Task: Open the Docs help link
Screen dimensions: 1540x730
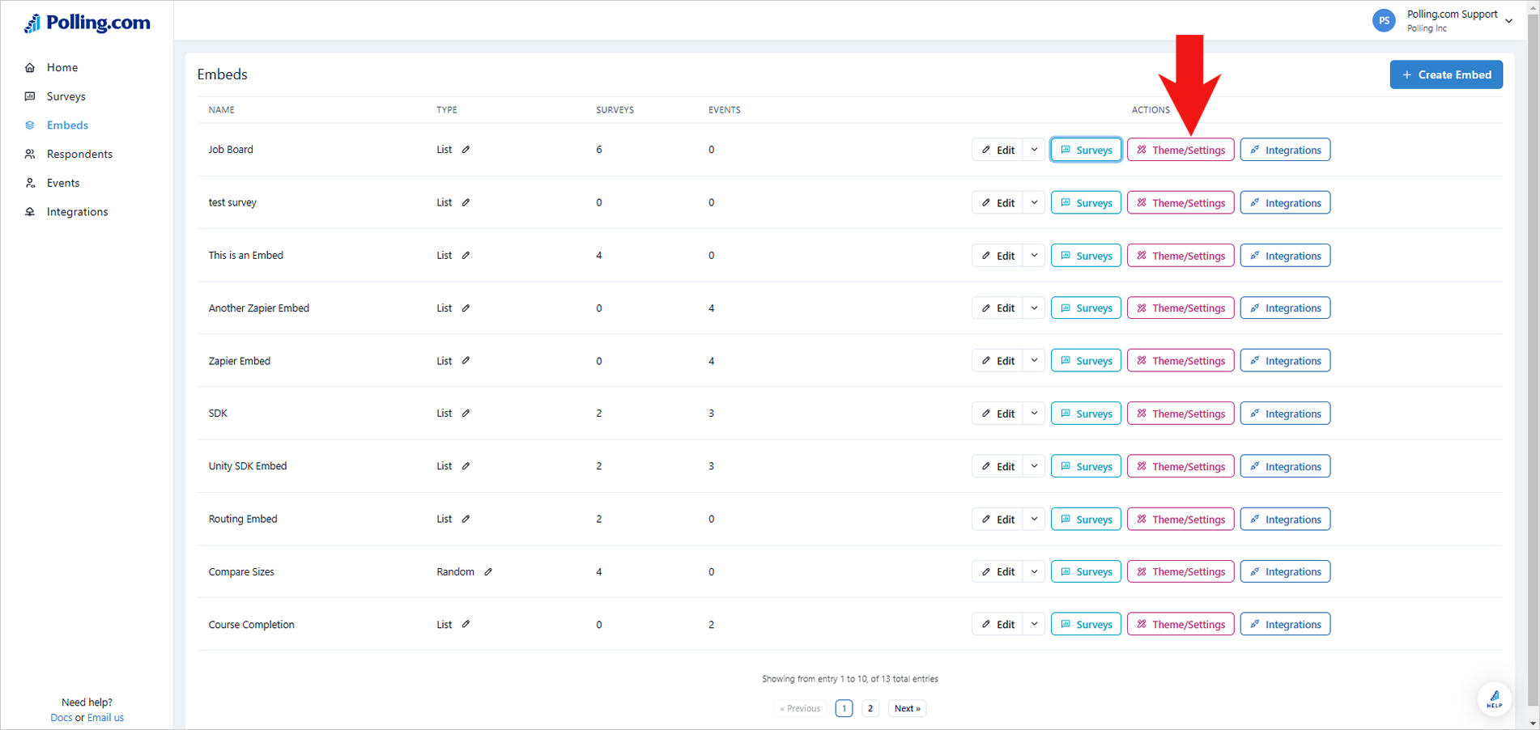Action: coord(61,718)
